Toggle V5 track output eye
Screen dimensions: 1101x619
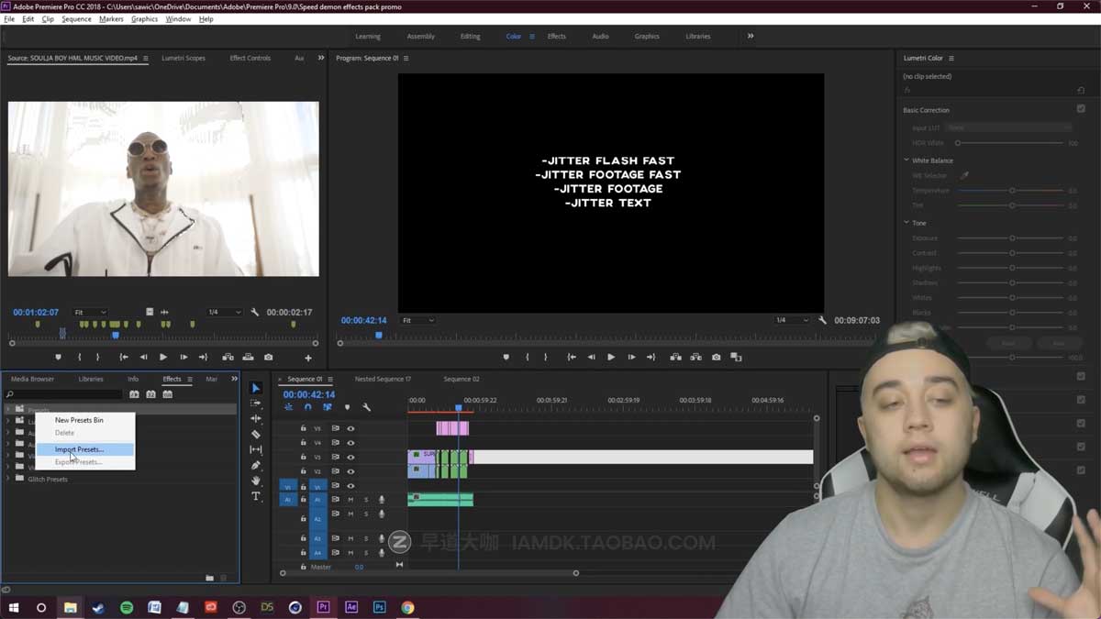[x=350, y=428]
